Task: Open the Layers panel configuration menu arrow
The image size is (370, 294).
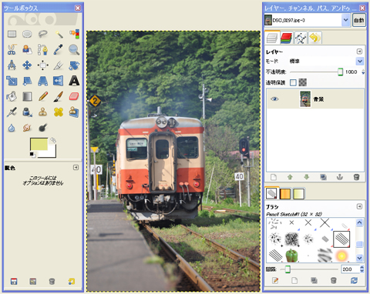Action: pyautogui.click(x=359, y=52)
